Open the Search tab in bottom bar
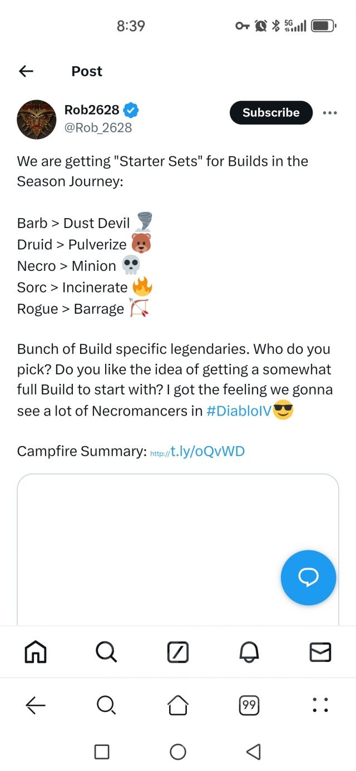The width and height of the screenshot is (356, 771). (x=106, y=651)
